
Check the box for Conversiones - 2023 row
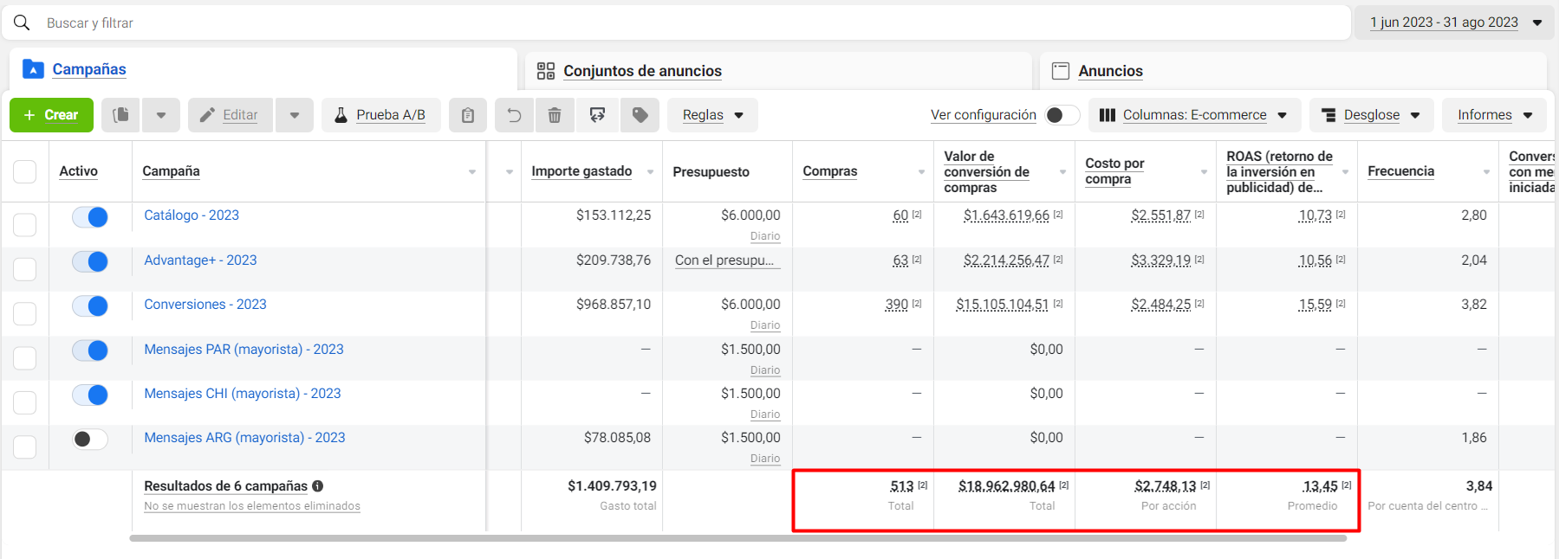(25, 313)
